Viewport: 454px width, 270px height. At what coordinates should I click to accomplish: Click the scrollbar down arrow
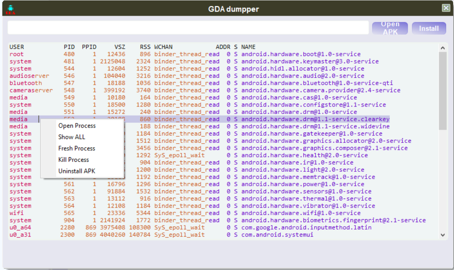point(443,235)
